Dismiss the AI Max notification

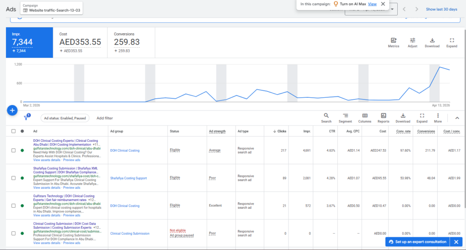383,4
